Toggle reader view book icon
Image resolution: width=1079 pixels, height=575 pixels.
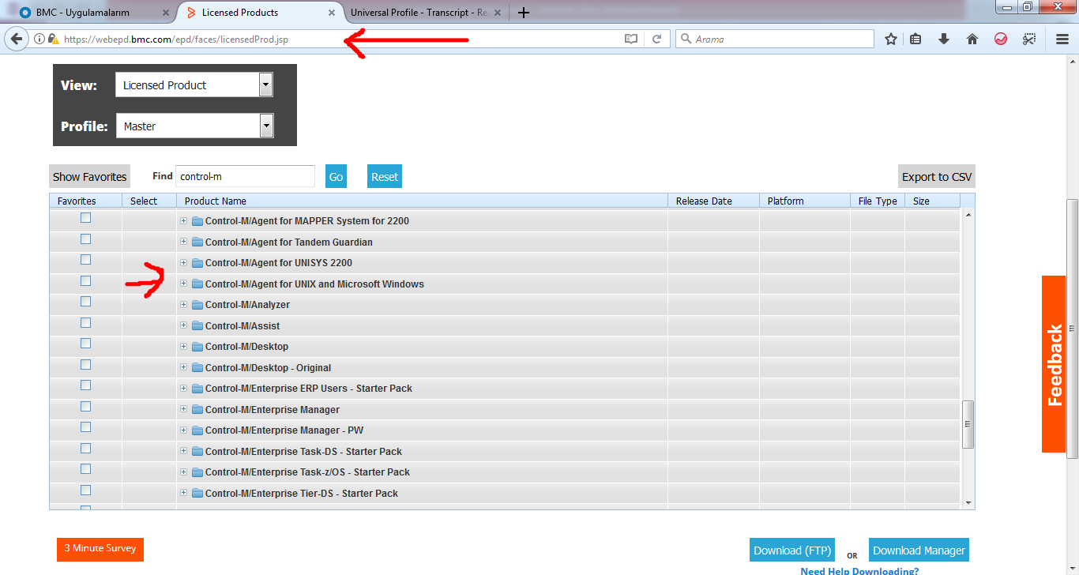630,39
